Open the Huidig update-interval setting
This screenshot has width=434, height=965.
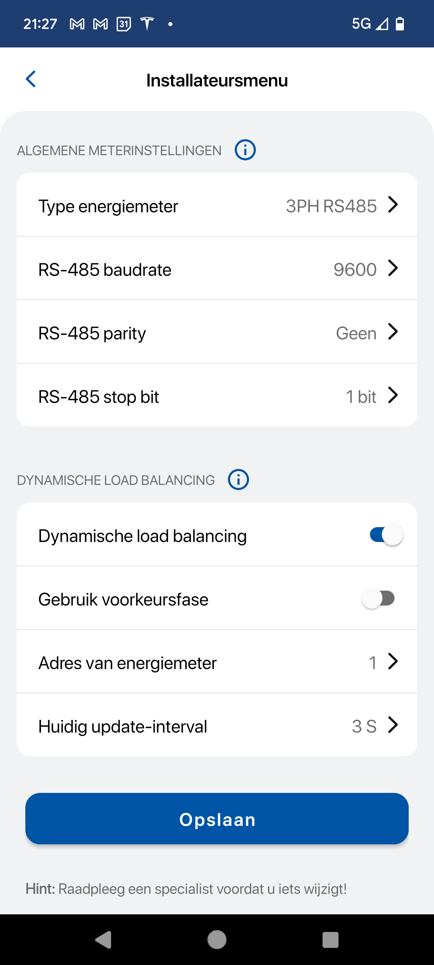click(x=217, y=726)
